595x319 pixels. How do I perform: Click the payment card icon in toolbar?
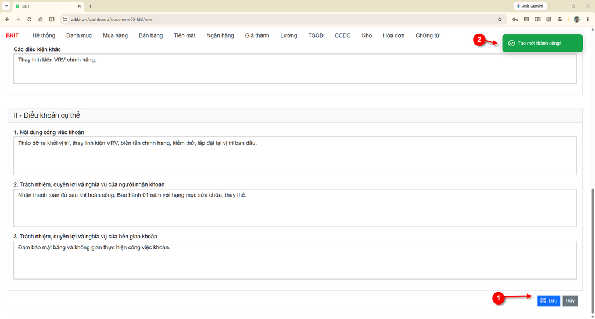[x=526, y=19]
